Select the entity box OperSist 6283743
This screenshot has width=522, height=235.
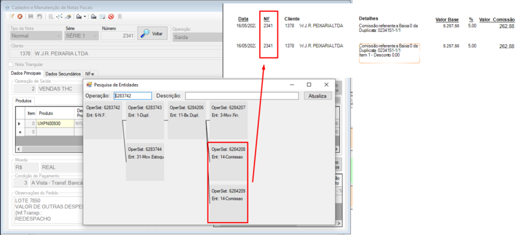click(x=145, y=120)
